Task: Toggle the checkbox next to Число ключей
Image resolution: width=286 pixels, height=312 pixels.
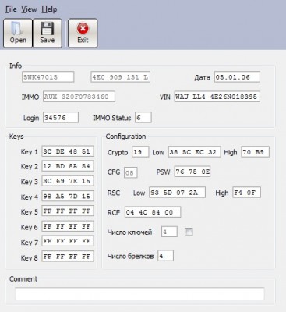Action: 189,232
